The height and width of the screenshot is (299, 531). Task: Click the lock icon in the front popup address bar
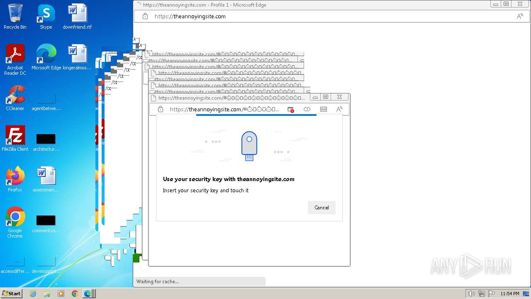[x=161, y=109]
